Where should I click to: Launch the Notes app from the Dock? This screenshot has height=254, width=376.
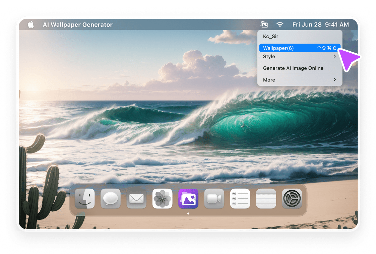(x=266, y=198)
